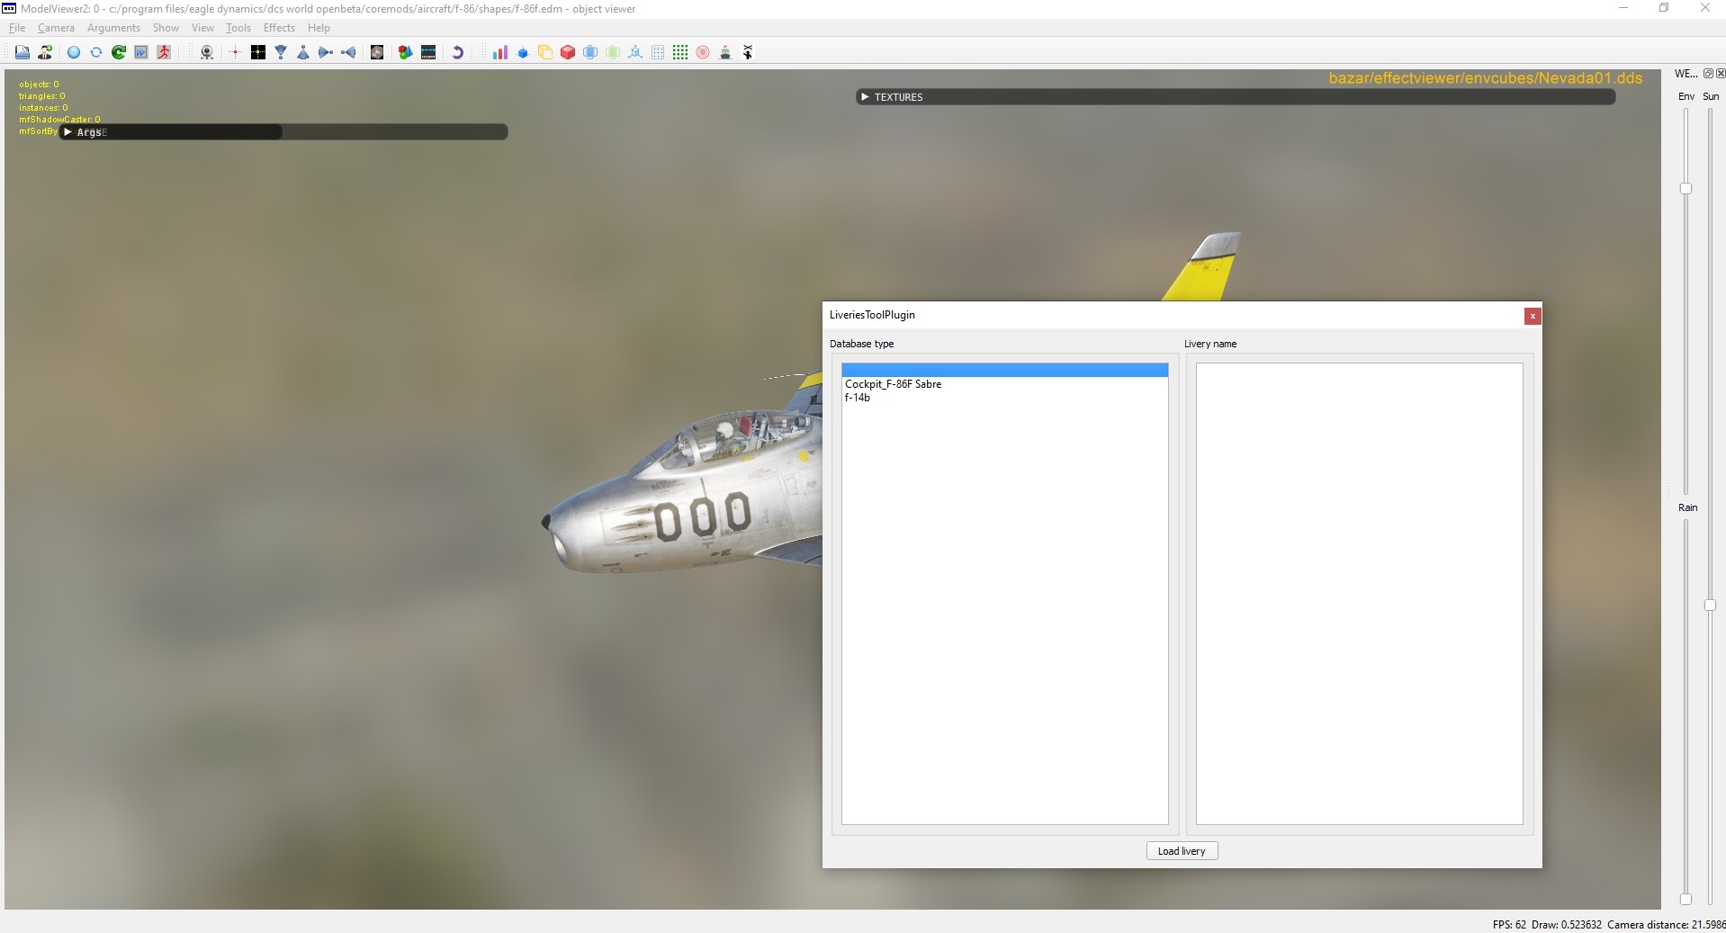Click the green reload arrow icon
Image resolution: width=1726 pixels, height=933 pixels.
click(x=119, y=52)
